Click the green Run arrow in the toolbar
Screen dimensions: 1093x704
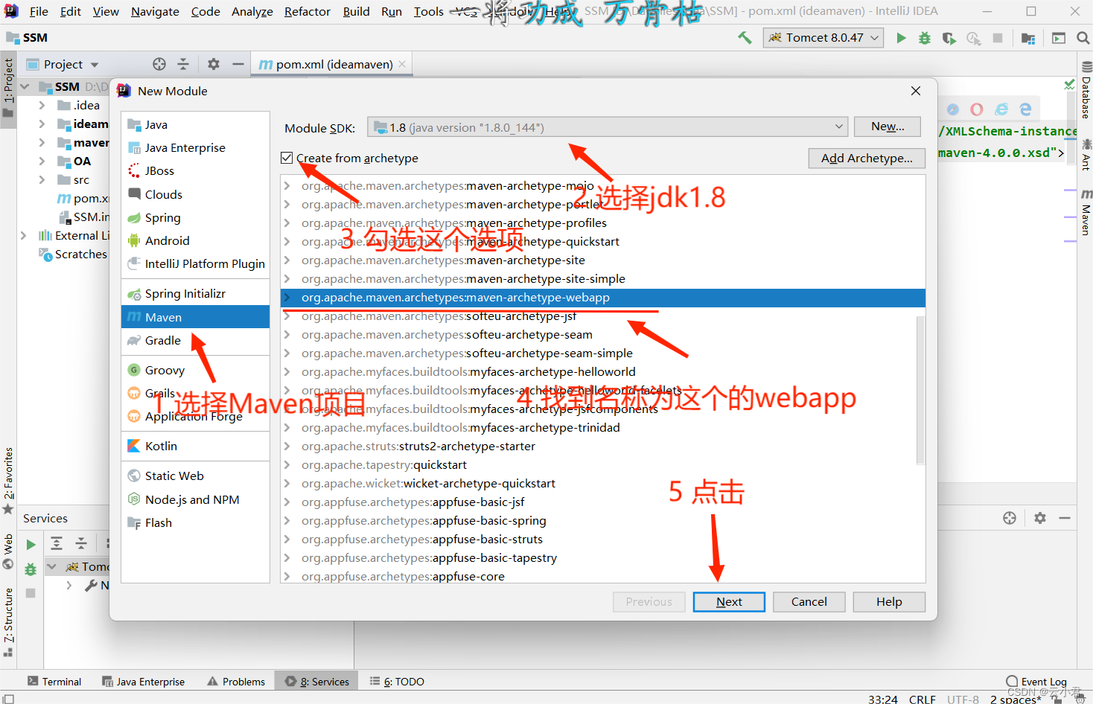tap(901, 38)
